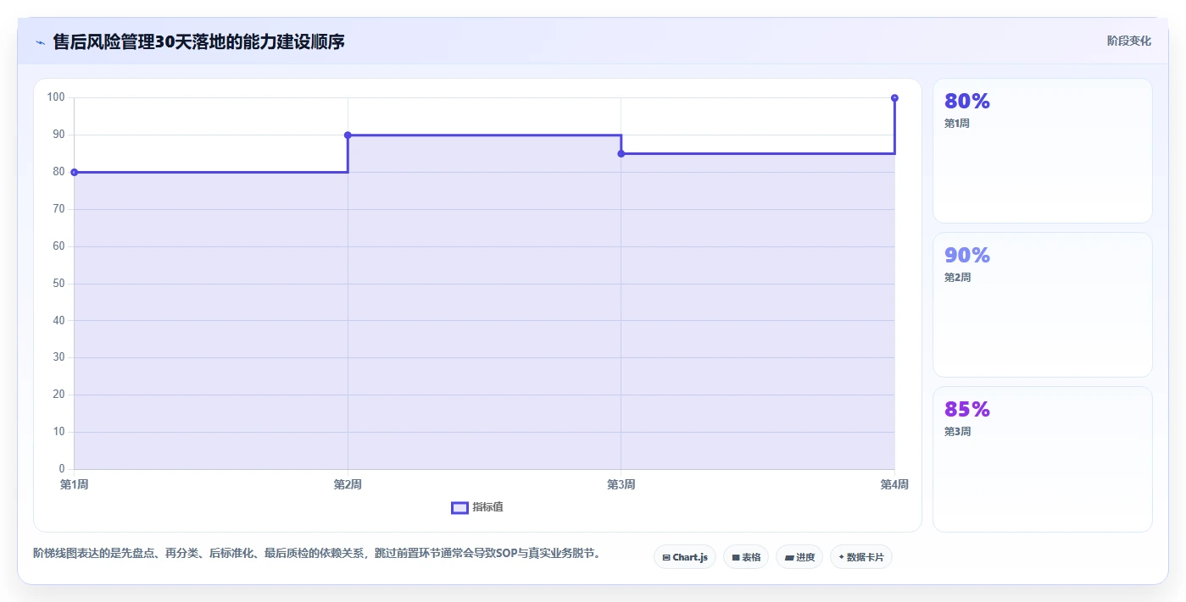Toggle the 指标值 legend swatch
Image resolution: width=1186 pixels, height=602 pixels.
click(459, 507)
